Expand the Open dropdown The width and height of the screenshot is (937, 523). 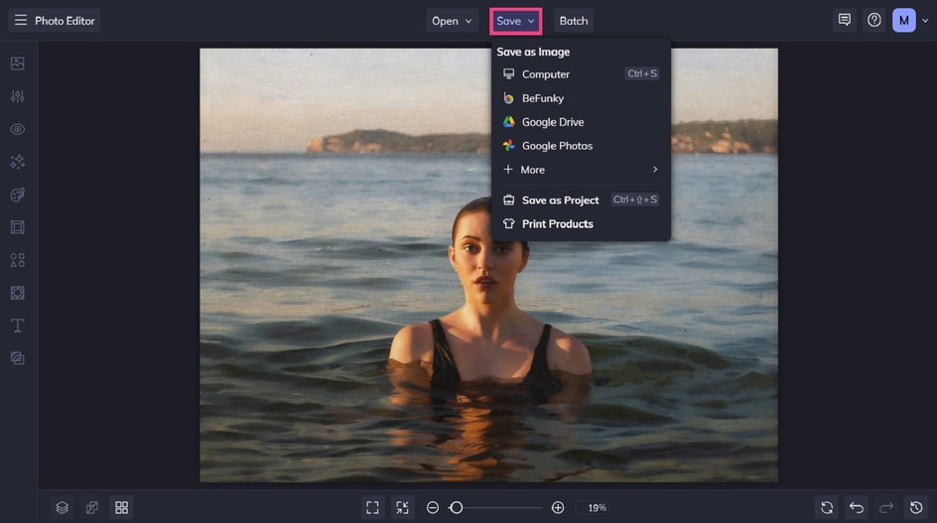click(x=453, y=21)
